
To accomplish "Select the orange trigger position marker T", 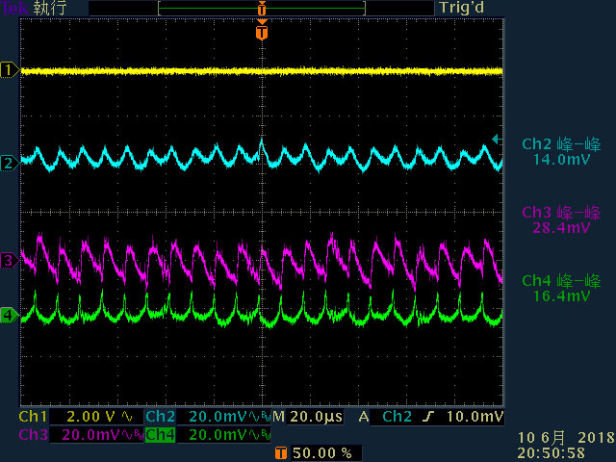I will [x=262, y=32].
